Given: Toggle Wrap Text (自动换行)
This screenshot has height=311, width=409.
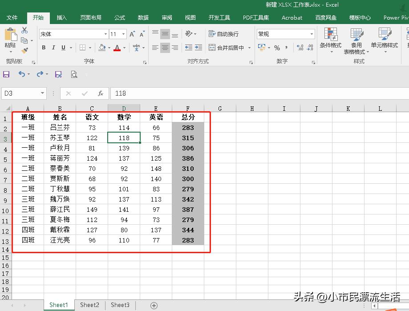Looking at the screenshot, I should (223, 33).
